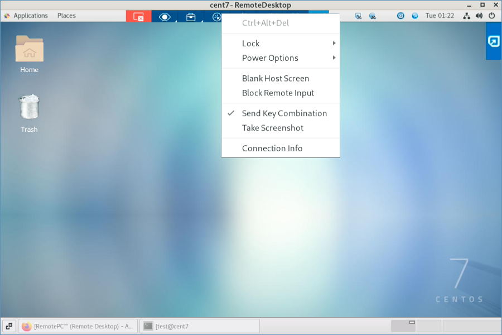The height and width of the screenshot is (335, 502).
Task: Toggle the checked Send Key Combination option
Action: pos(284,113)
